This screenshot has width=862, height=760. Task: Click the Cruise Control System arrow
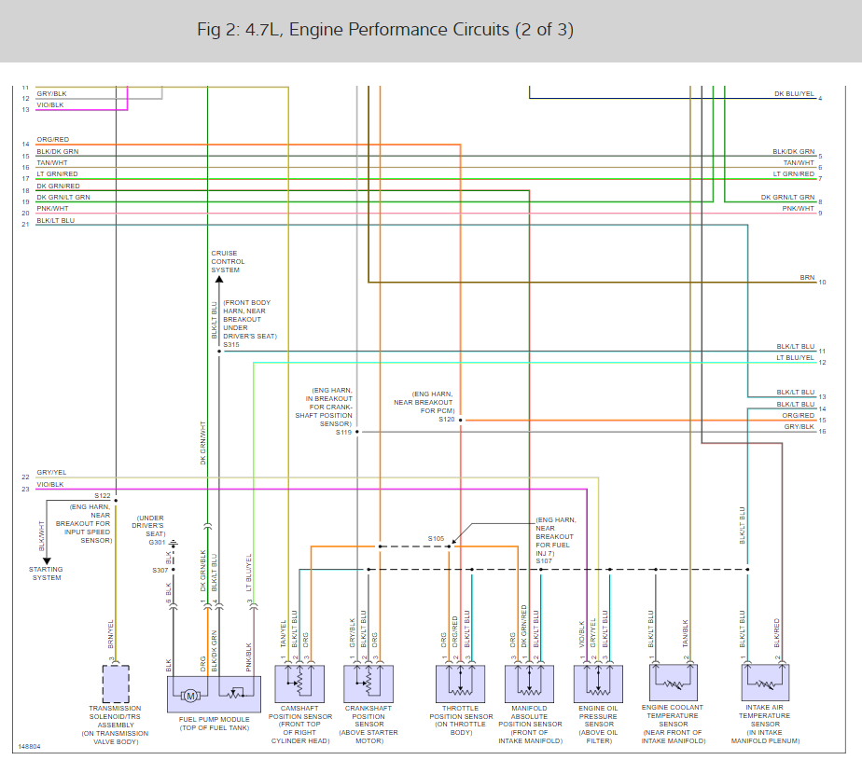click(219, 279)
